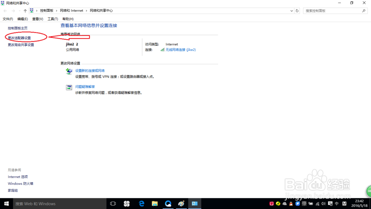Open File Explorer from the taskbar
The width and height of the screenshot is (371, 209).
155,204
